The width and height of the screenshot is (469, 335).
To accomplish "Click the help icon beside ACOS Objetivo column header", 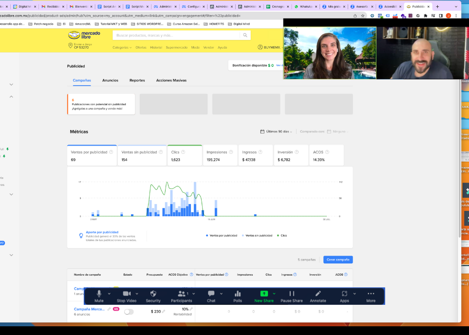I will pos(191,274).
